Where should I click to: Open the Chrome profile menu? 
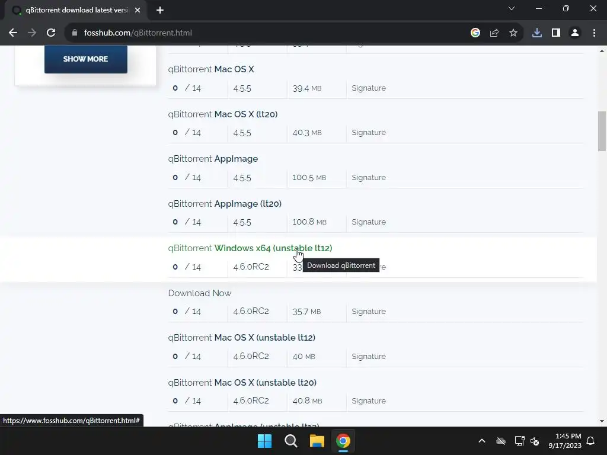pos(575,33)
